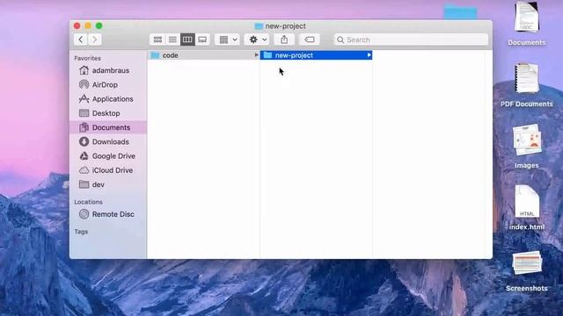Click the new-project window title folder icon
Viewport: 563px width, 316px height.
point(259,26)
